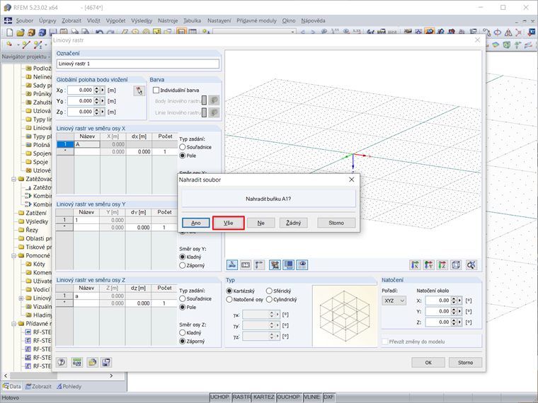538x403 pixels.
Task: Select the Natočené osy type radio
Action: coord(229,299)
